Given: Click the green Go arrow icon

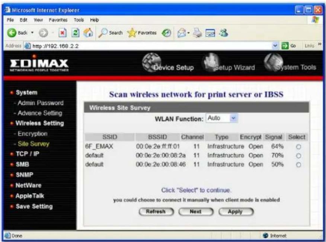Looking at the screenshot, I should (285, 46).
